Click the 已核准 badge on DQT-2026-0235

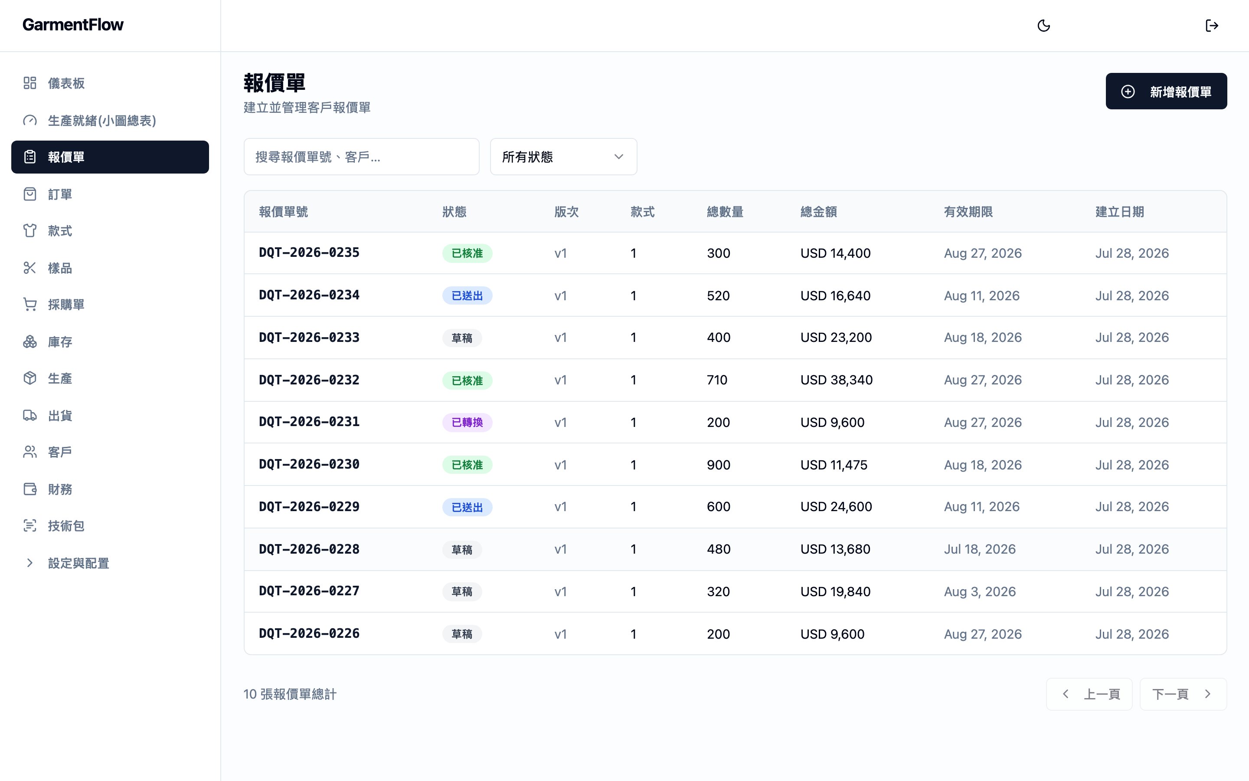click(x=467, y=253)
